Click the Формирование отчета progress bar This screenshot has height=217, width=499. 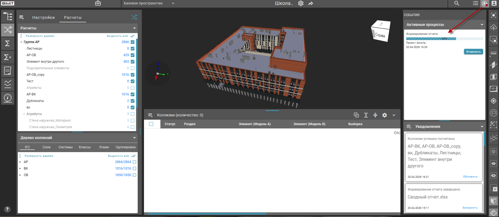tap(444, 39)
